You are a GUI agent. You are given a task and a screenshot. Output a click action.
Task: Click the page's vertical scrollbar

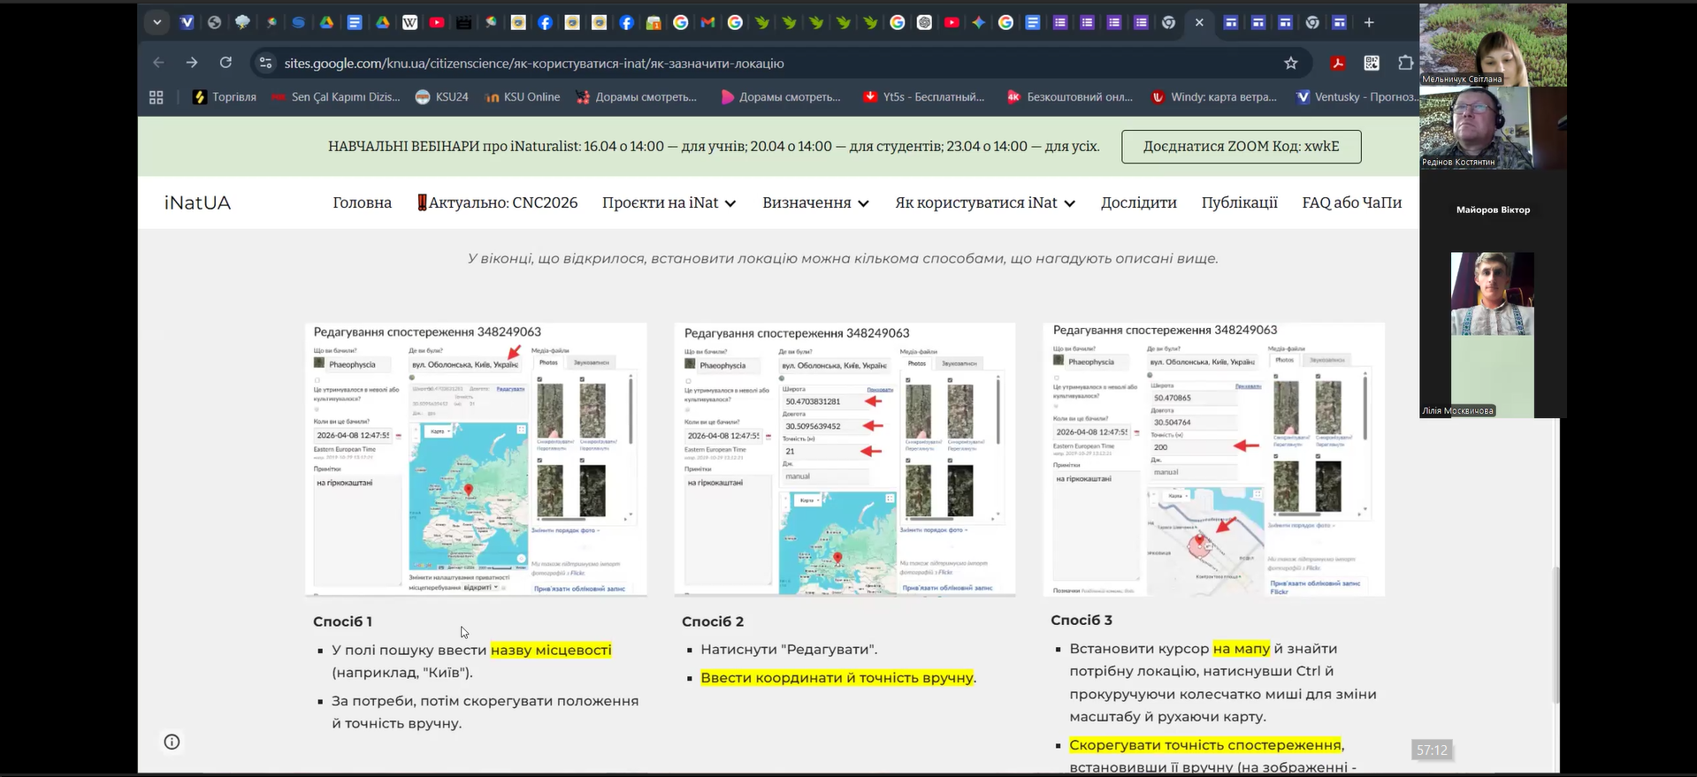pos(1556,635)
